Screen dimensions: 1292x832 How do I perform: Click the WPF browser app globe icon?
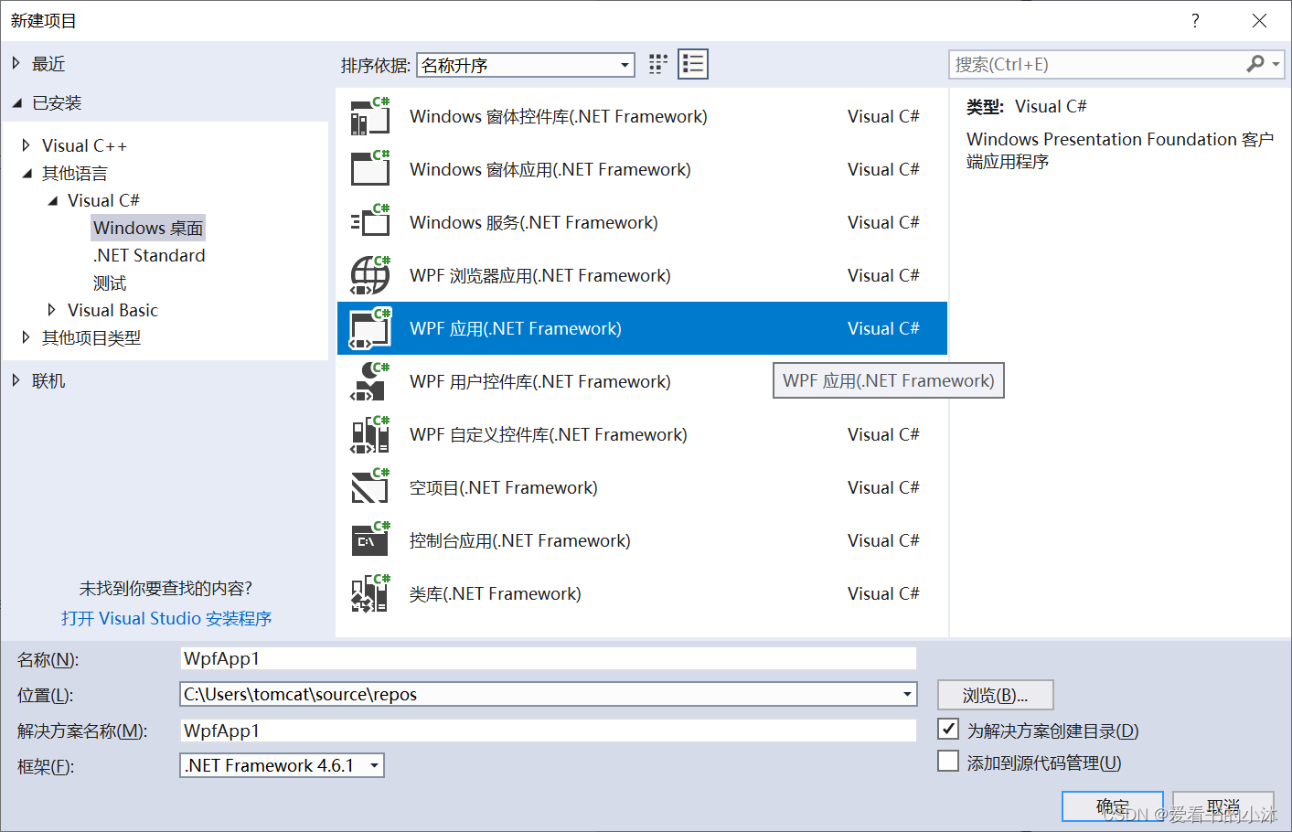click(x=370, y=275)
